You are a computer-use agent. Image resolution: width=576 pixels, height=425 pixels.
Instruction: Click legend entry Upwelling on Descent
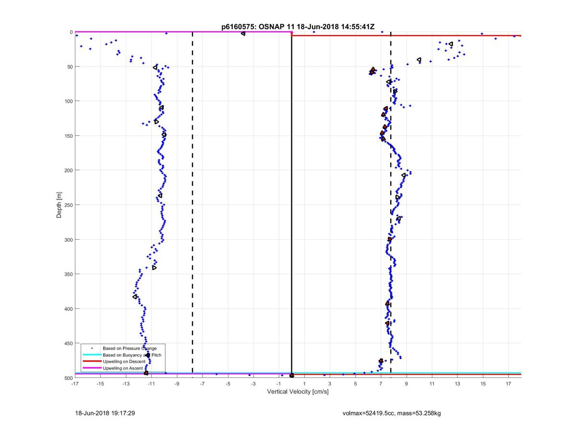click(x=124, y=361)
